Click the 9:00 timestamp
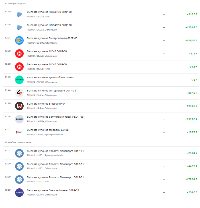Image resolution: width=200 pixels, height=208 pixels. [x=7, y=129]
